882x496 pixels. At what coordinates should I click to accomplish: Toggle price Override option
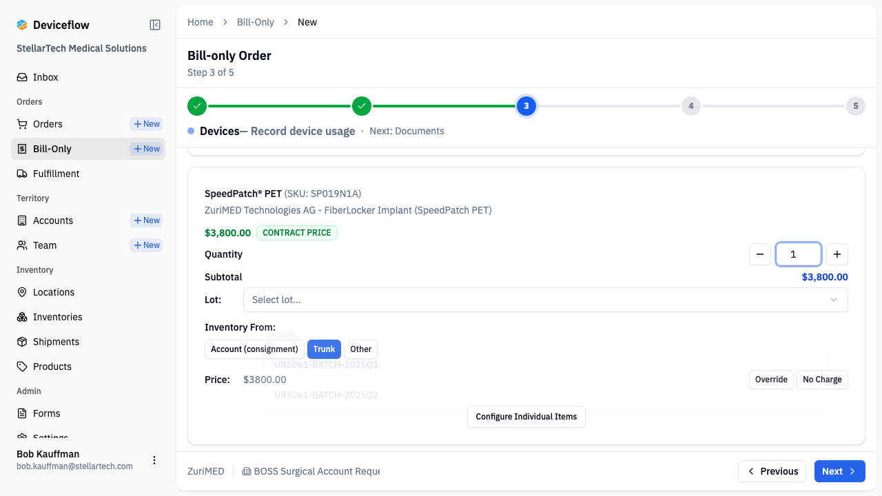coord(771,380)
